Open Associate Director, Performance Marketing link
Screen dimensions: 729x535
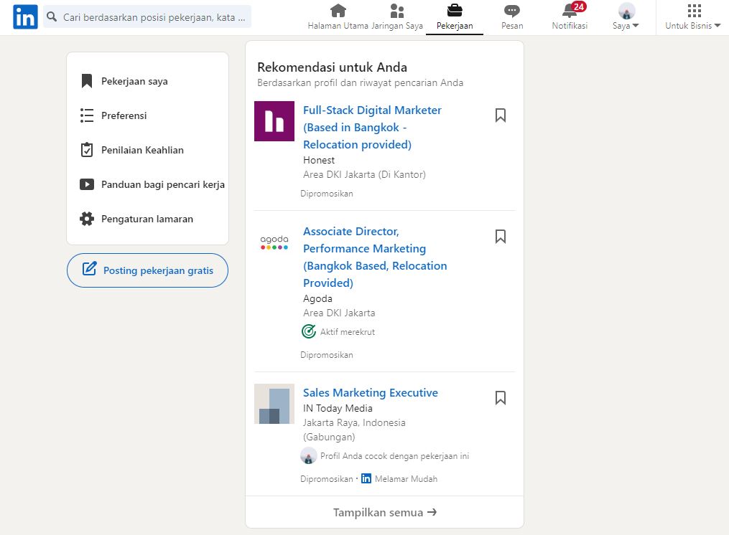tap(375, 257)
